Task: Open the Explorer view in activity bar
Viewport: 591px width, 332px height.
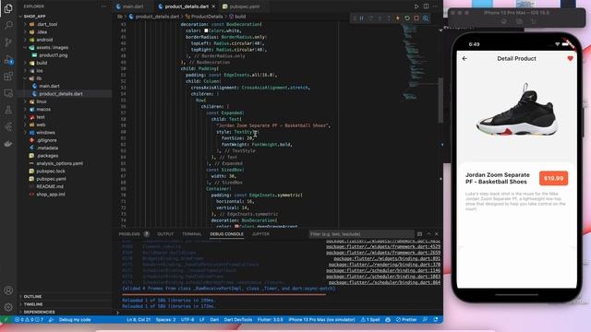Action: point(8,8)
